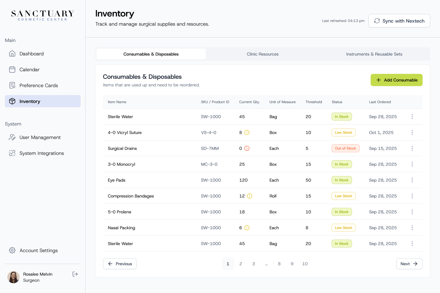Click the 'Oct 1, 2025' last ordered date
The height and width of the screenshot is (293, 440).
(381, 132)
